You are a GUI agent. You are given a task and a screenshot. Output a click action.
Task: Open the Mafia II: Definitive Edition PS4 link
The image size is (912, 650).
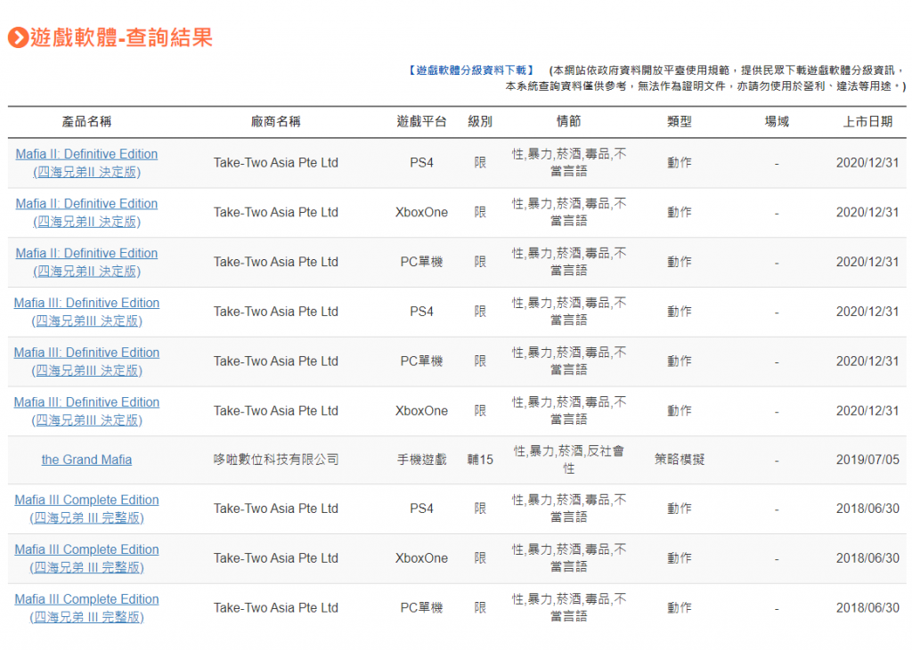click(86, 163)
